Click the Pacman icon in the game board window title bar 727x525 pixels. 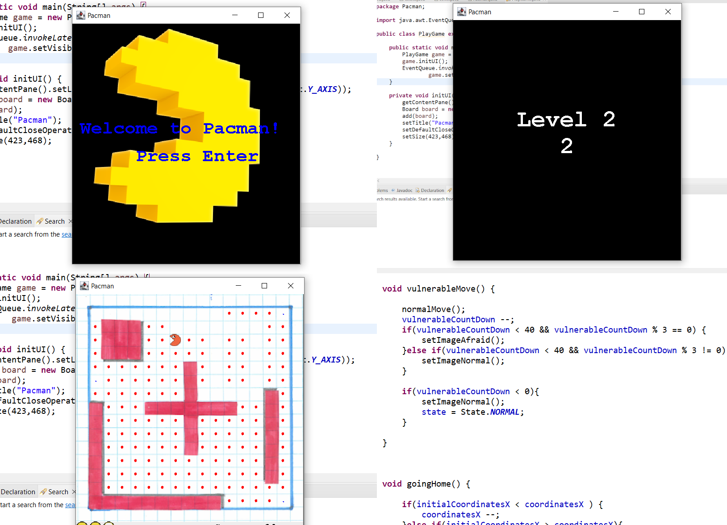(x=84, y=286)
